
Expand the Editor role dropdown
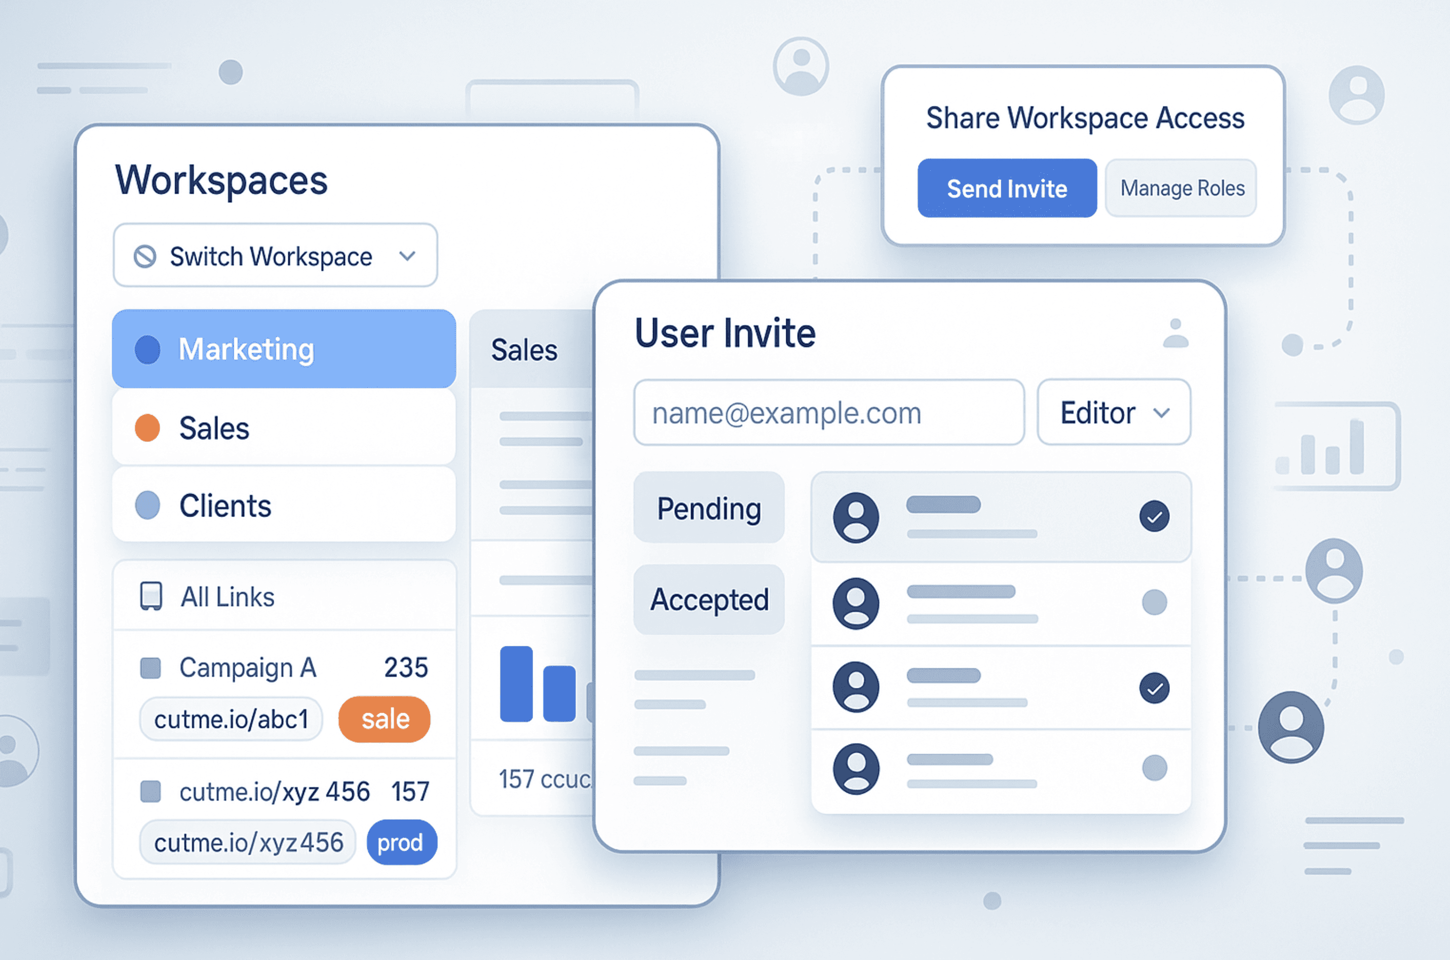1114,413
